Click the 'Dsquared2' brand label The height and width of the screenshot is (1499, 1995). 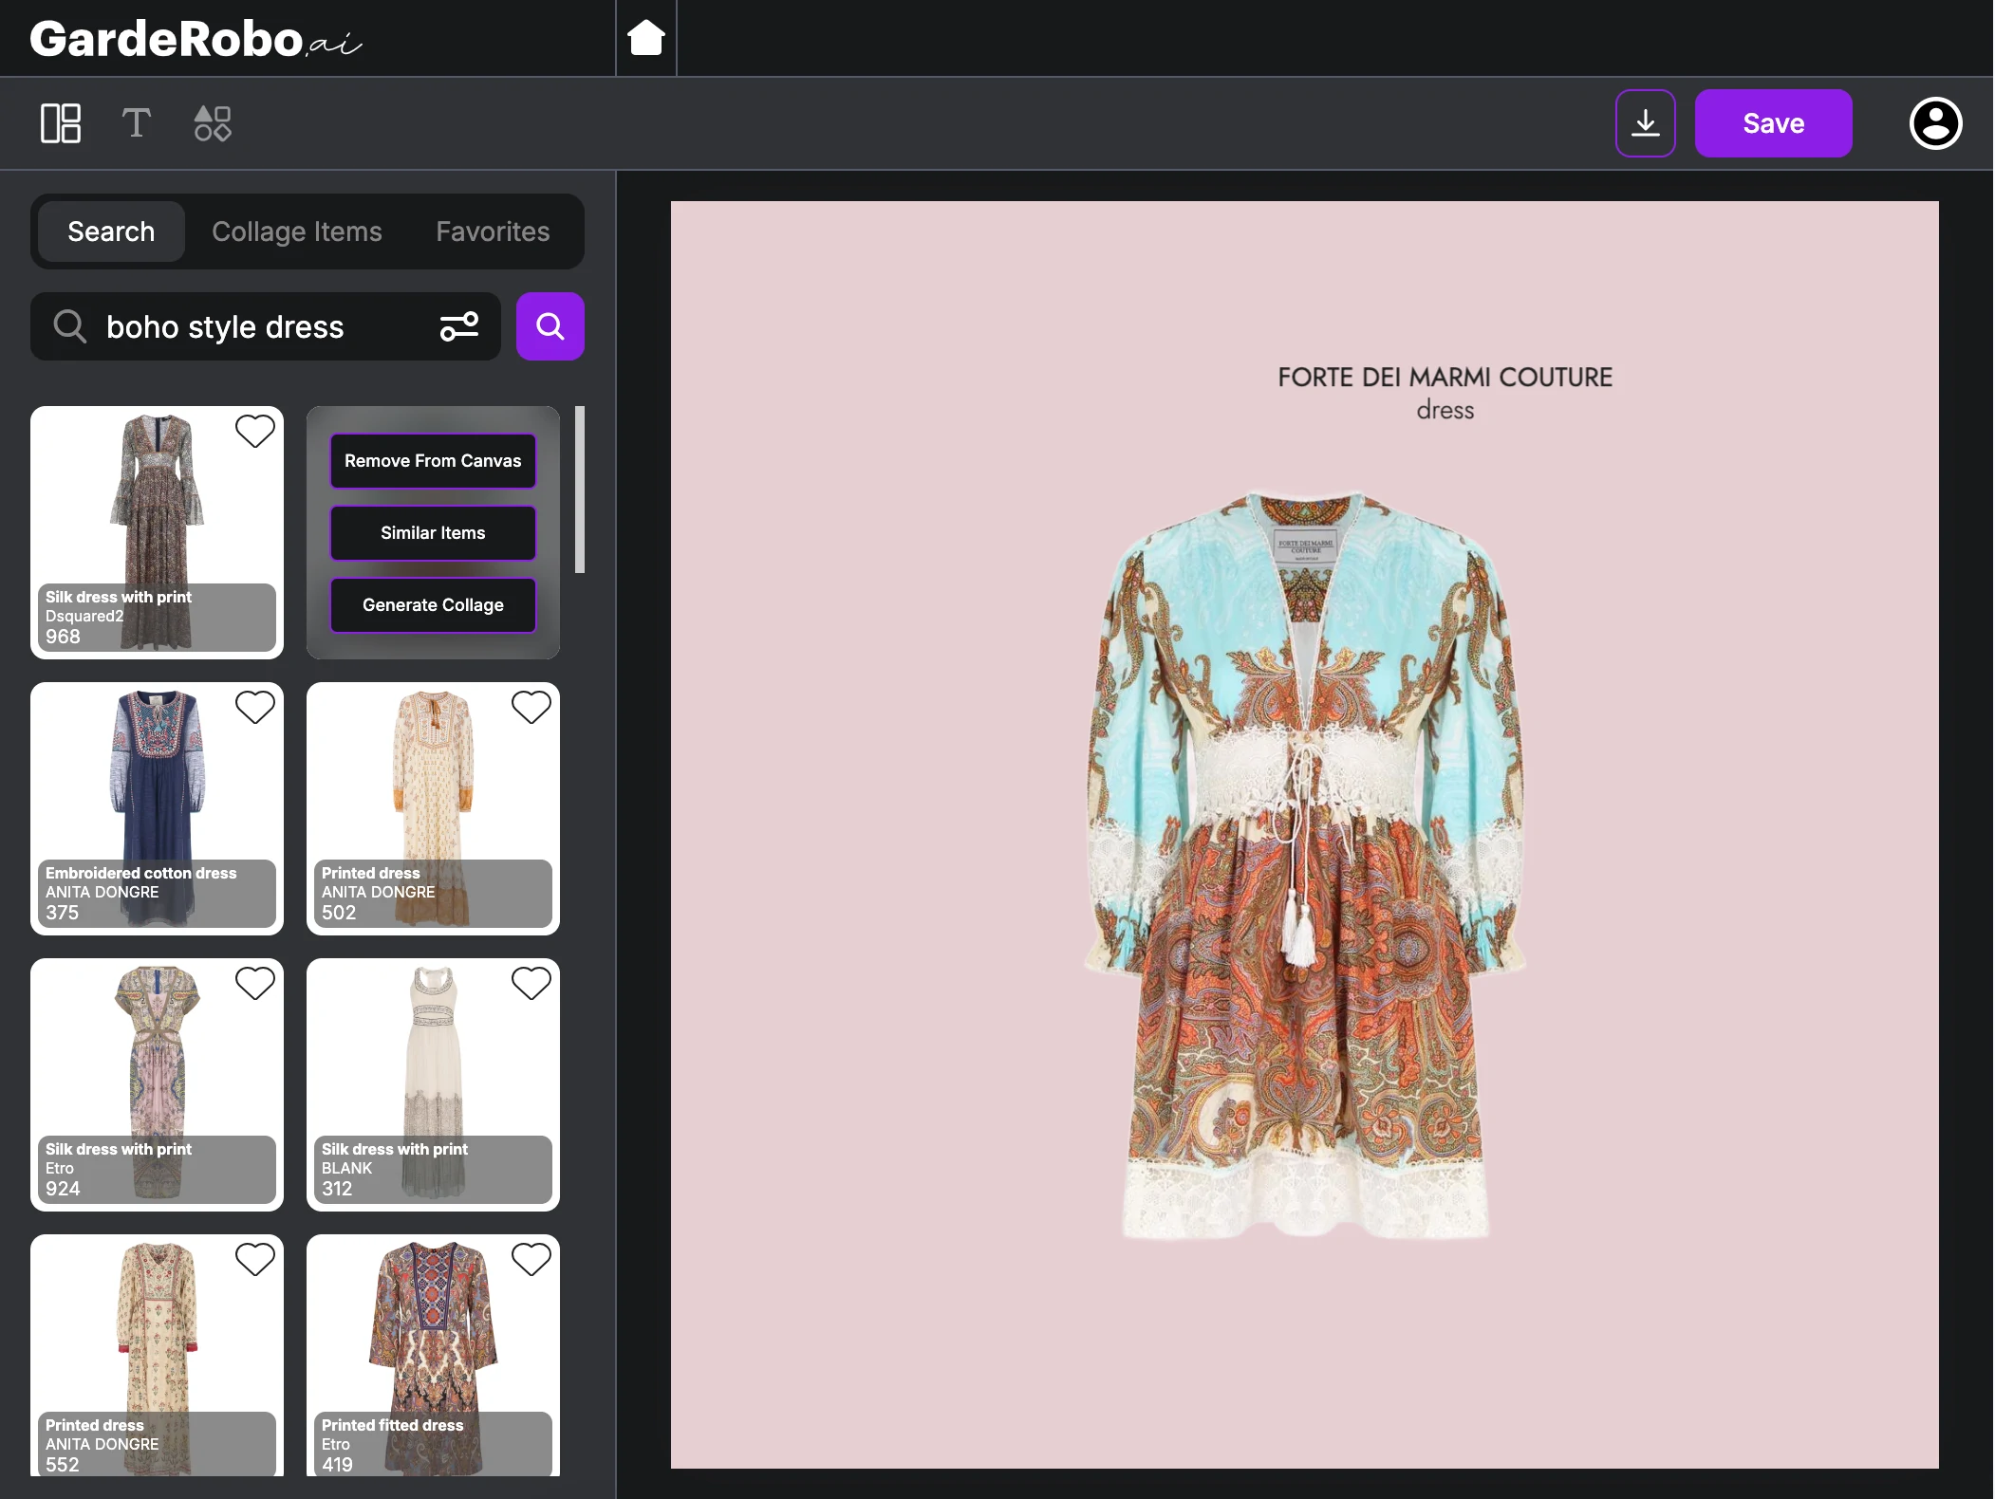84,616
